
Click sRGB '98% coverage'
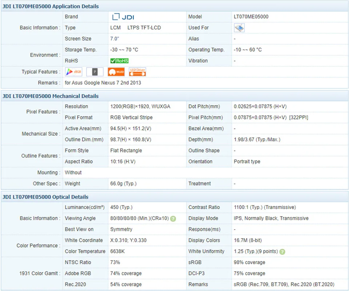point(249,262)
